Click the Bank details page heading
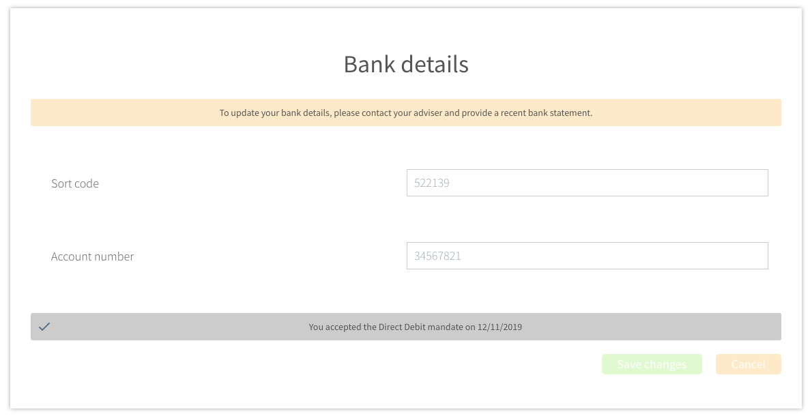810x416 pixels. 405,64
